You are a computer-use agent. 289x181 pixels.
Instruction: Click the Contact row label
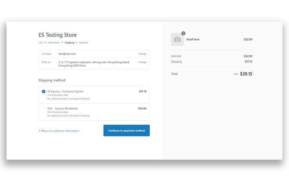tap(47, 54)
